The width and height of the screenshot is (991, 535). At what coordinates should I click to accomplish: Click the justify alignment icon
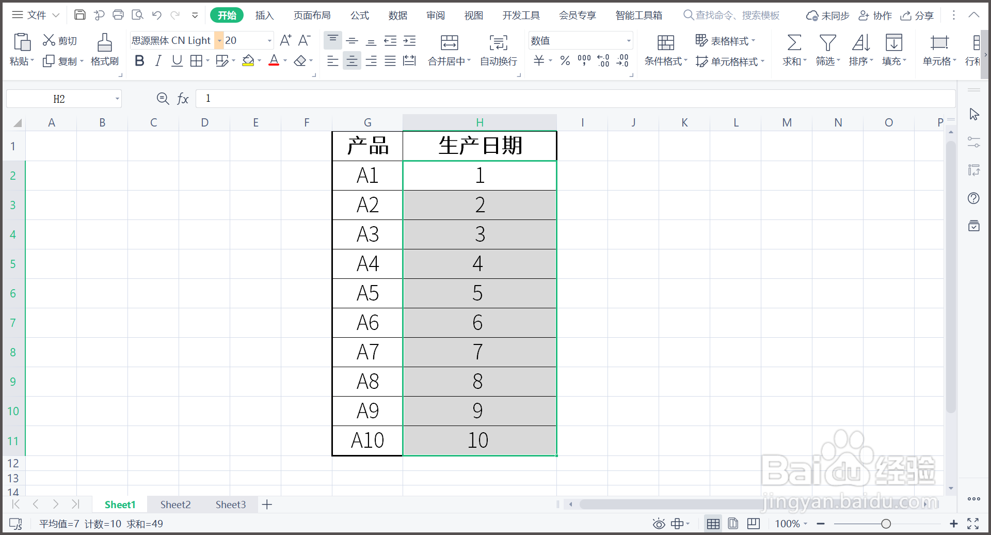pyautogui.click(x=390, y=61)
